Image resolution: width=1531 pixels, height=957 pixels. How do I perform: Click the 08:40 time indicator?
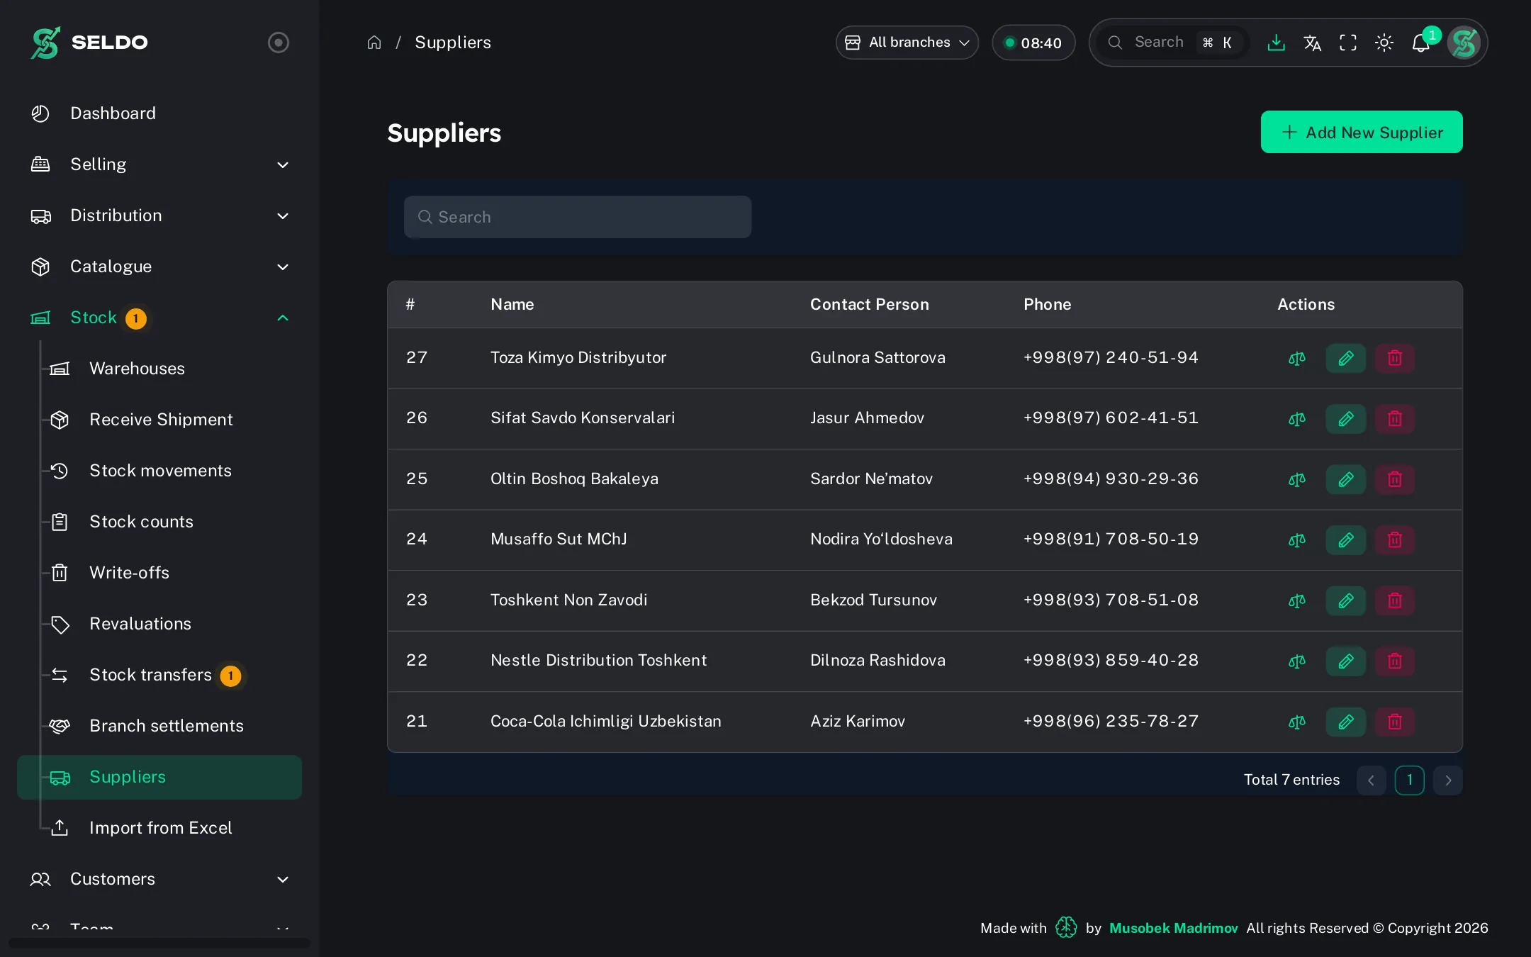coord(1033,43)
